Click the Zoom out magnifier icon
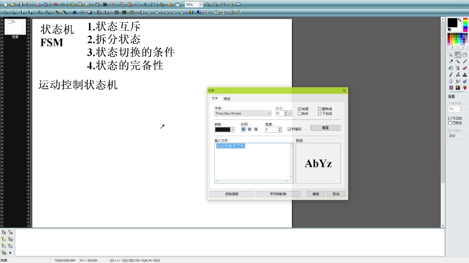 click(215, 4)
